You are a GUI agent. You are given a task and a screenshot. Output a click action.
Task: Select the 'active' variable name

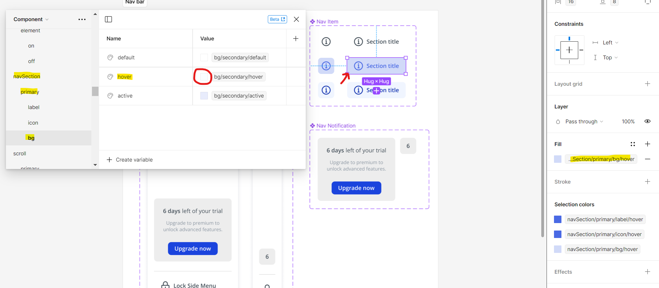pos(125,96)
